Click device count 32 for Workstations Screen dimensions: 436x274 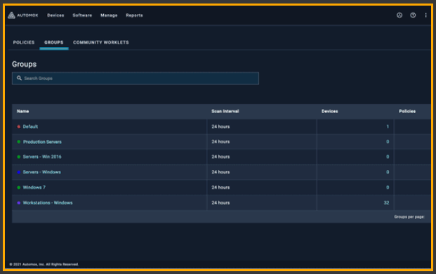click(x=386, y=203)
